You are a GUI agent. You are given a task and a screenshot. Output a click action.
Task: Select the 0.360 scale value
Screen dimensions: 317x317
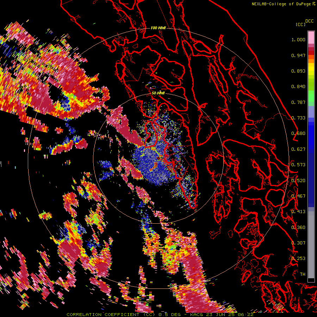coord(298,228)
